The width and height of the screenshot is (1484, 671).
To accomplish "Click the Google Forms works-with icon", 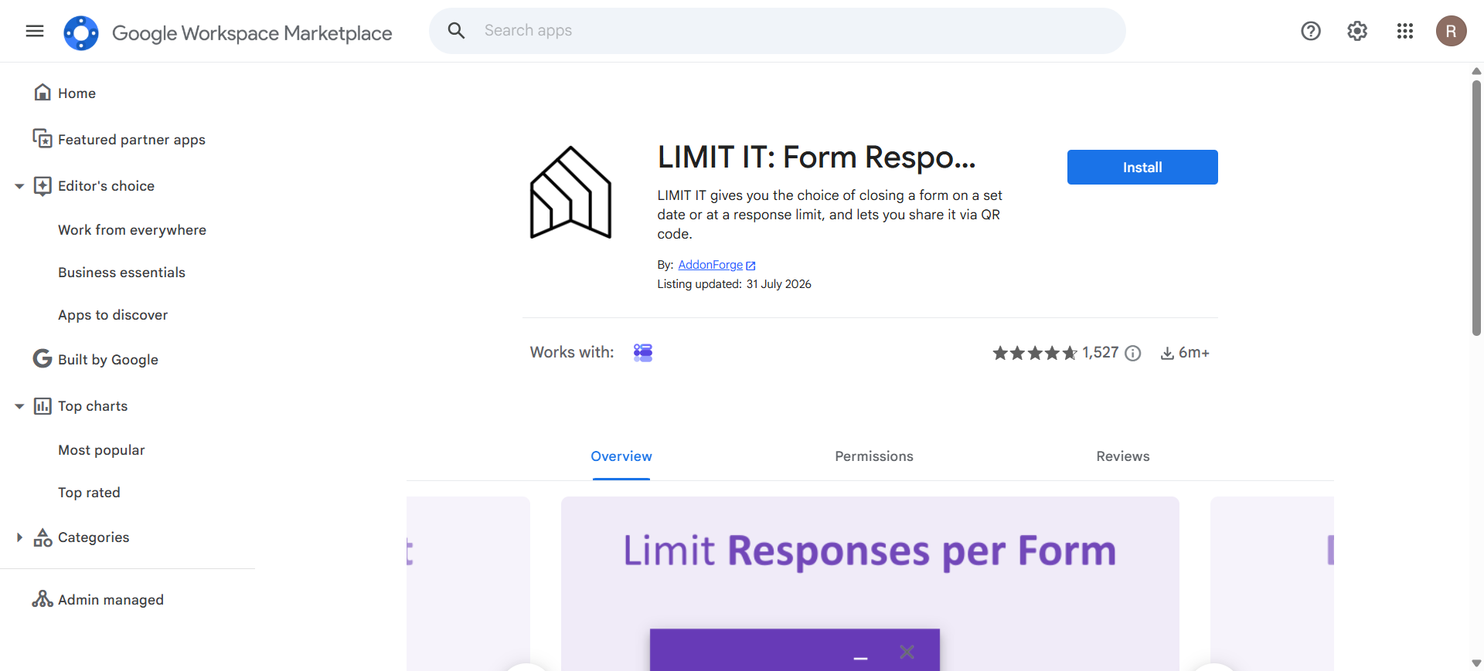I will tap(643, 353).
